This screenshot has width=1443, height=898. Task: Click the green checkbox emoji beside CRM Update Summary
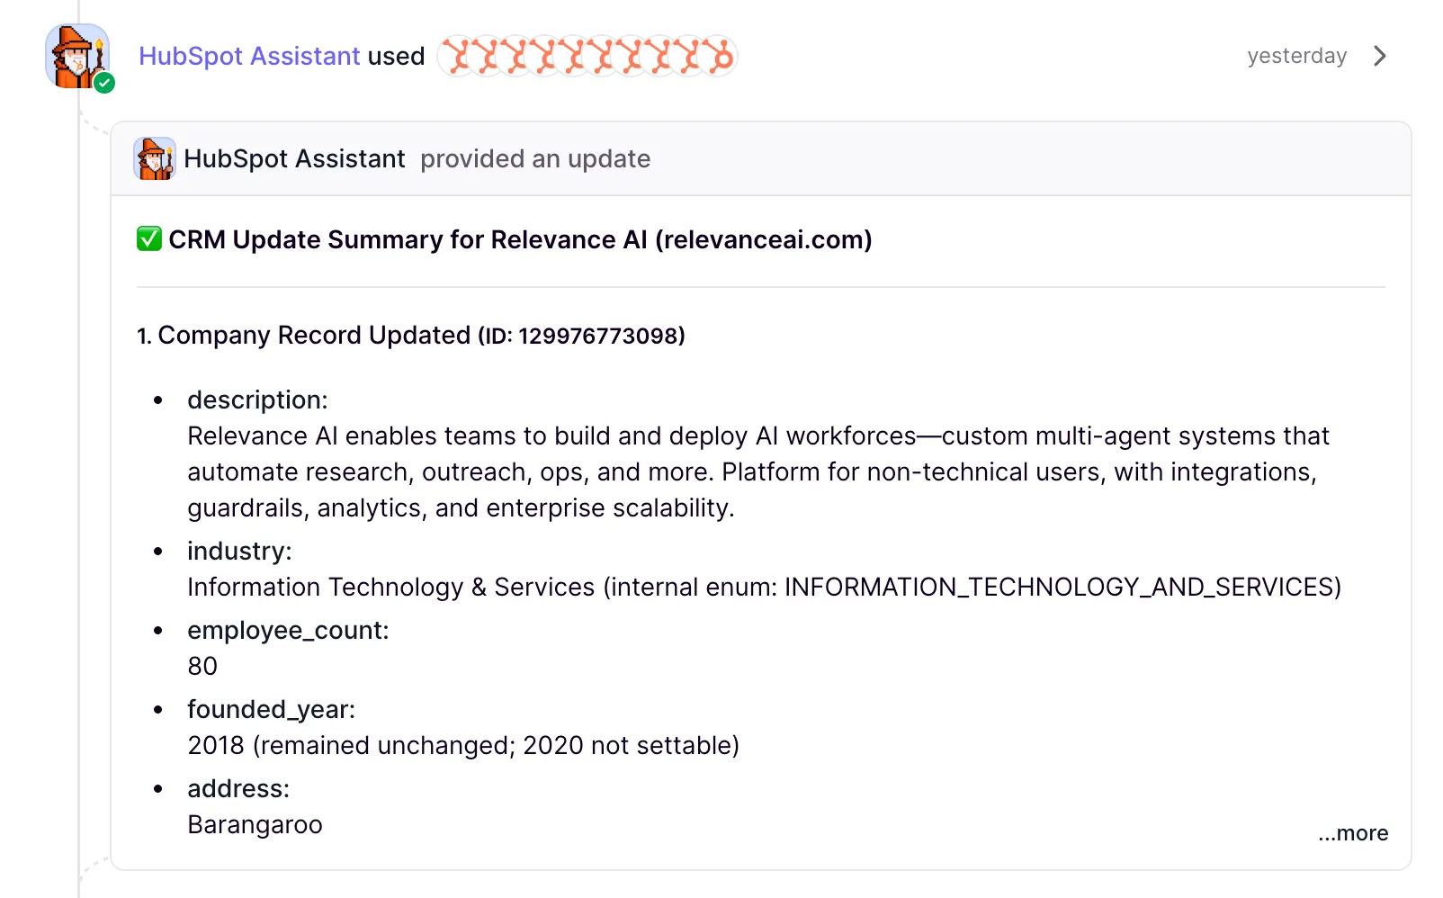[x=149, y=239]
